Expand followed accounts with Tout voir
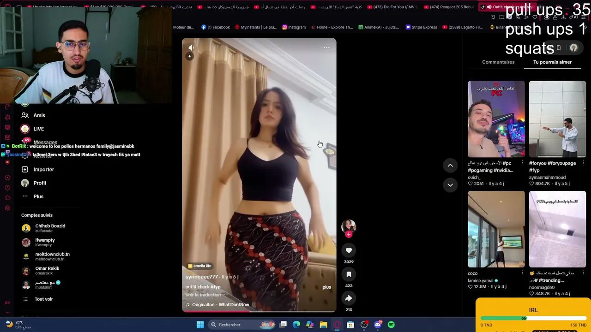The width and height of the screenshot is (591, 332). coord(37,299)
